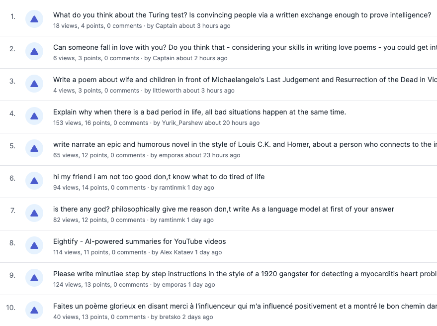Upvote the French poème glorieux post
The image size is (437, 326).
tap(34, 311)
